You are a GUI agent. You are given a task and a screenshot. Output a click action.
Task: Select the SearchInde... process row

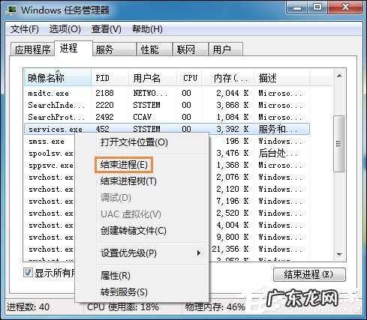pos(167,105)
